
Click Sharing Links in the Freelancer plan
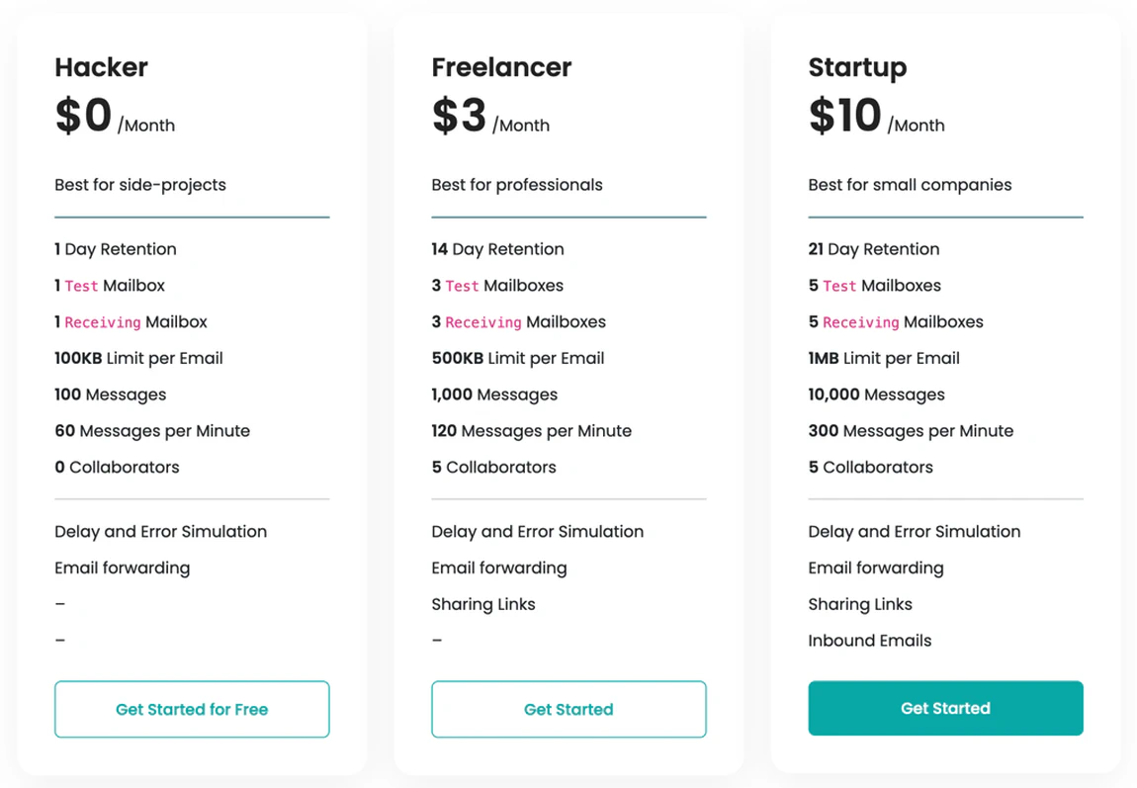pyautogui.click(x=482, y=604)
